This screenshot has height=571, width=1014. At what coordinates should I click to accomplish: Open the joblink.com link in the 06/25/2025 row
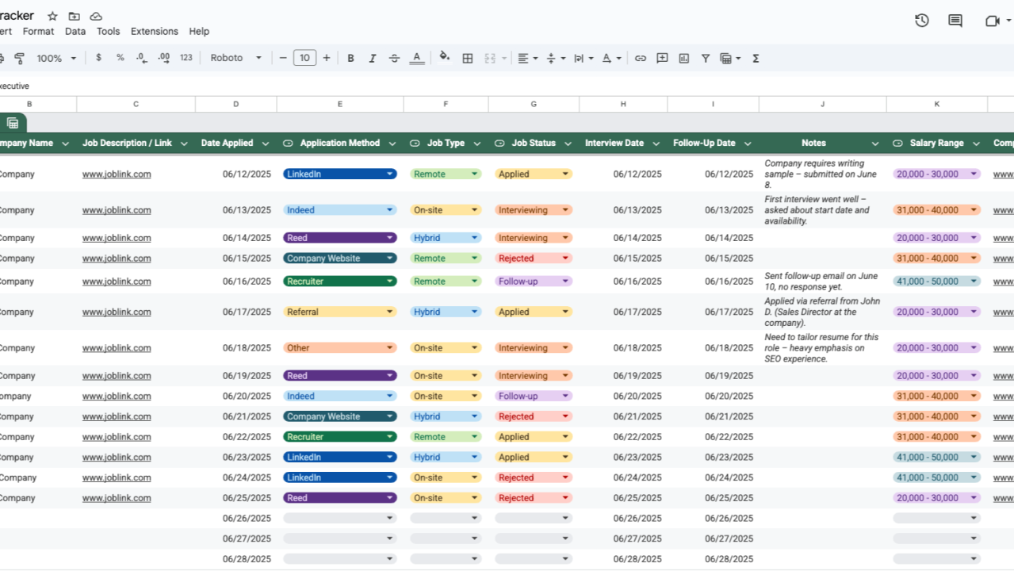point(117,498)
